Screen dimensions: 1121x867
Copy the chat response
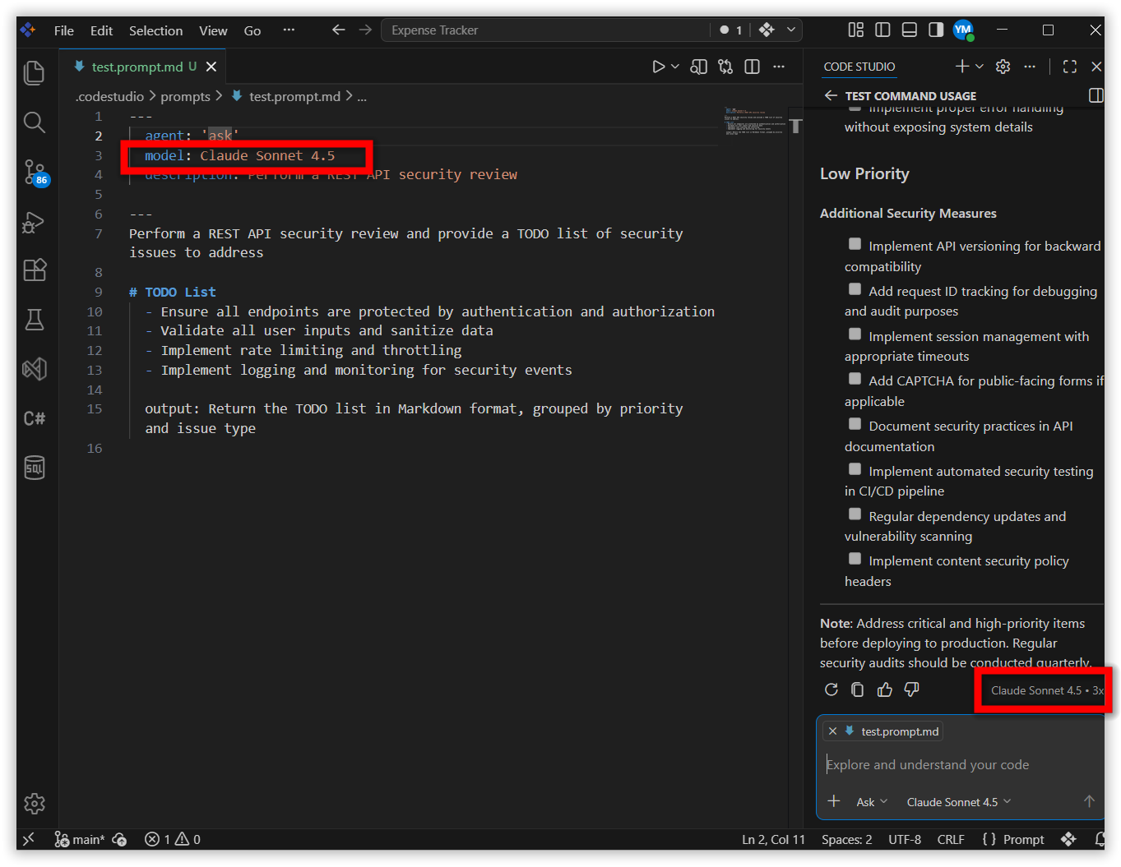858,689
